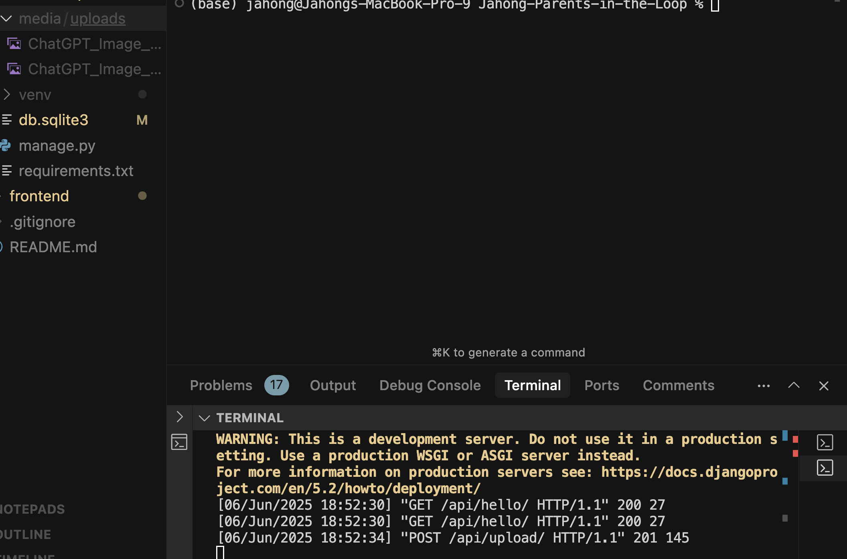The height and width of the screenshot is (559, 847).
Task: Collapse the TERMINAL section chevron
Action: (205, 418)
